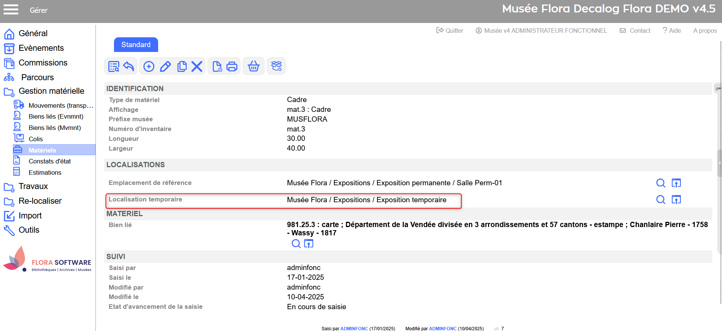Click the duplicate record icon
Image resolution: width=722 pixels, height=331 pixels.
pyautogui.click(x=182, y=67)
